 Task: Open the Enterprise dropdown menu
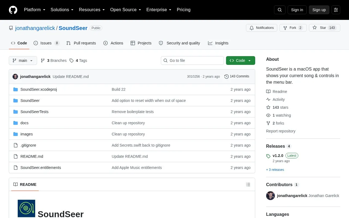(x=159, y=10)
